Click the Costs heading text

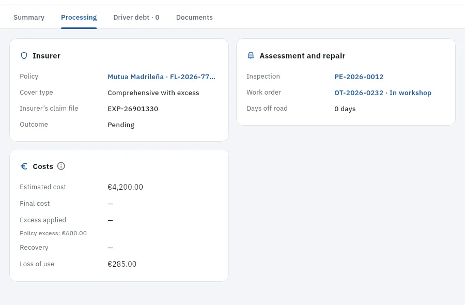click(x=43, y=166)
